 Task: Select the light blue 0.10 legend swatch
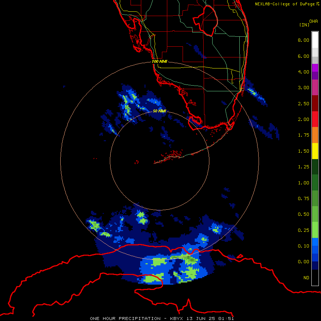point(315,242)
